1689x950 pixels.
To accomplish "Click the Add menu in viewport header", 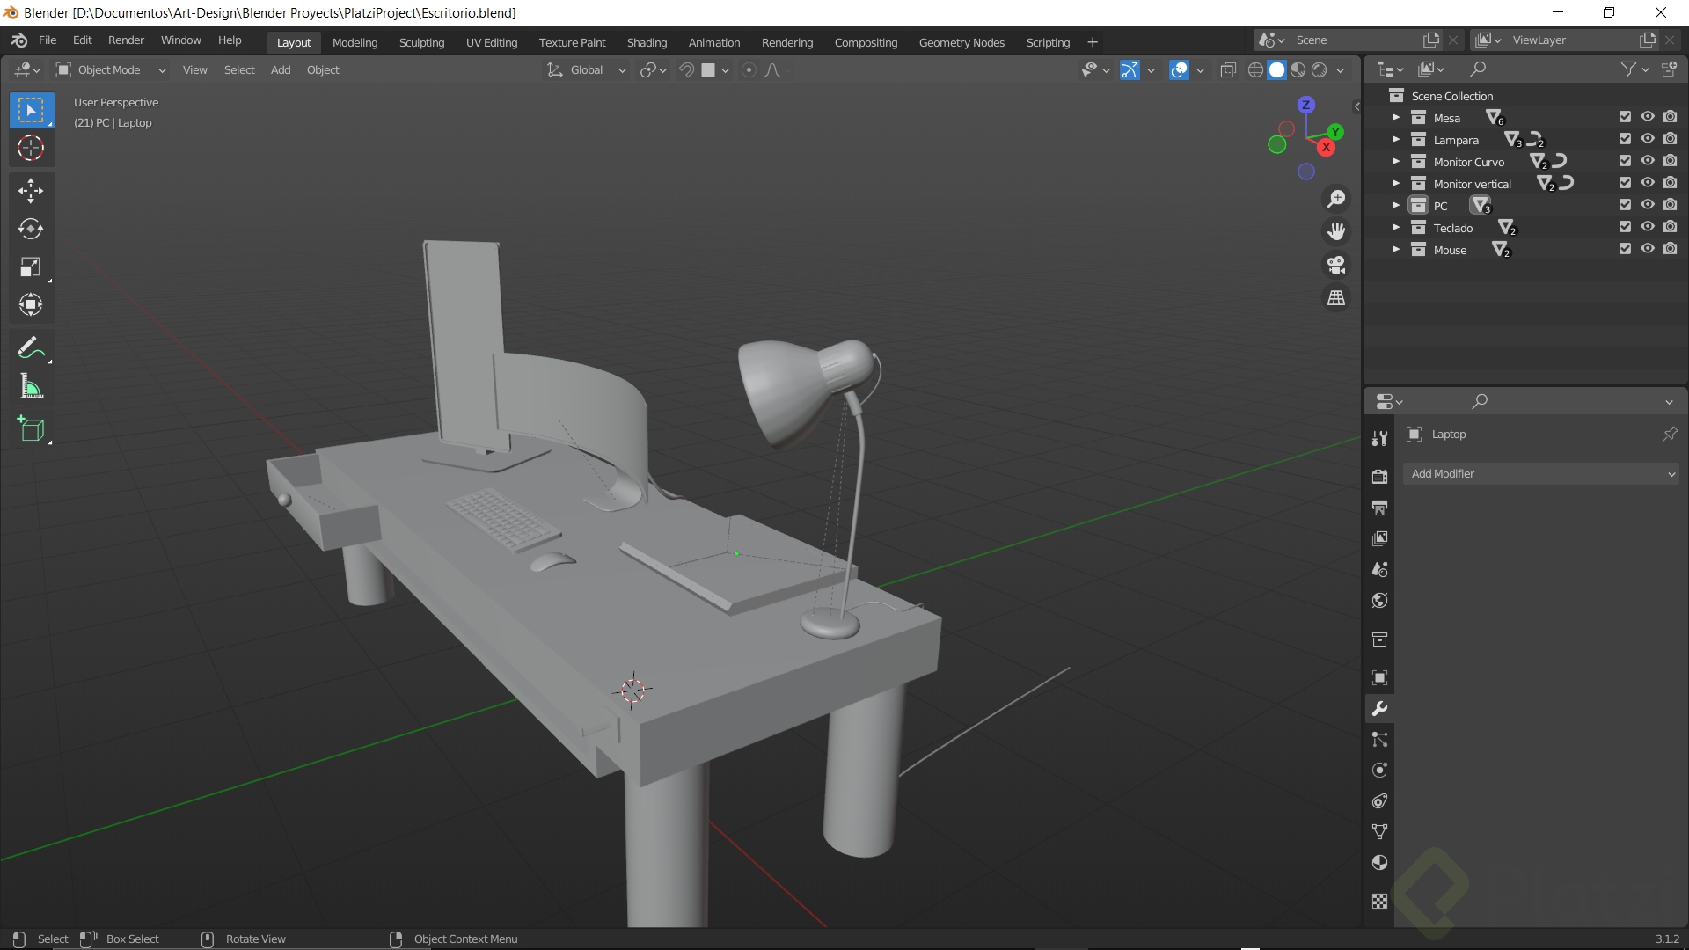I will (280, 70).
